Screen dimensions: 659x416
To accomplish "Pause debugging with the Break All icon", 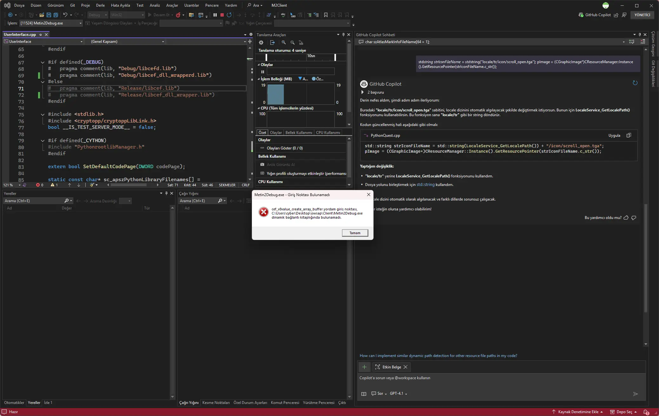I will click(215, 15).
